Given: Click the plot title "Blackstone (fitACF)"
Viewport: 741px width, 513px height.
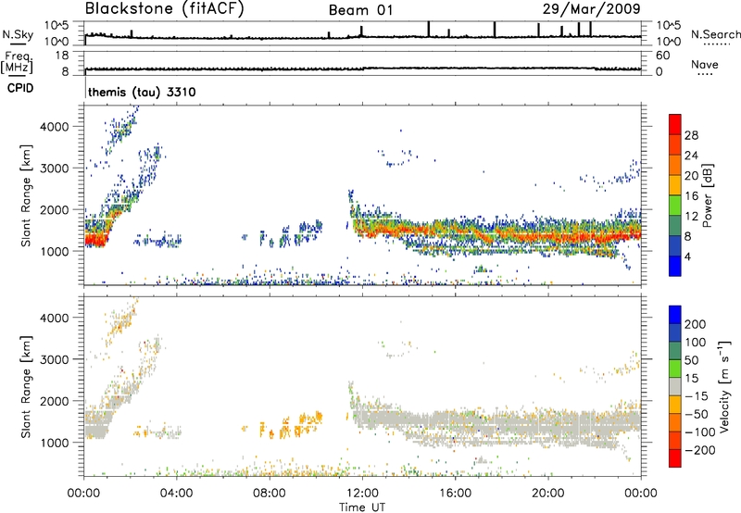Looking at the screenshot, I should [165, 9].
